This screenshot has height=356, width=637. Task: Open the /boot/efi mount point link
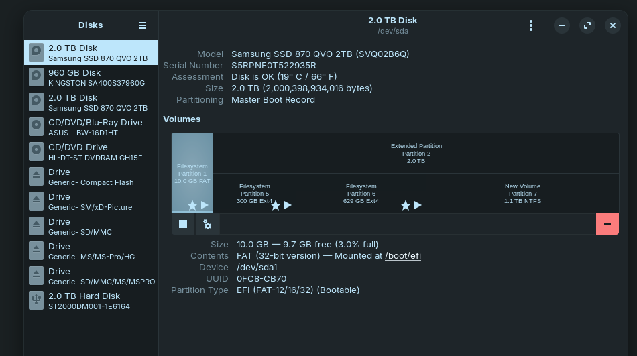402,255
